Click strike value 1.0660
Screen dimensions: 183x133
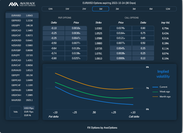pyautogui.click(x=98, y=43)
